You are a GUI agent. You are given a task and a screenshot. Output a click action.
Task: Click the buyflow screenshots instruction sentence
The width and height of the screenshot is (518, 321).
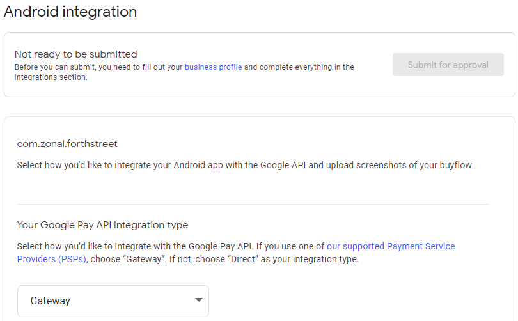(244, 165)
